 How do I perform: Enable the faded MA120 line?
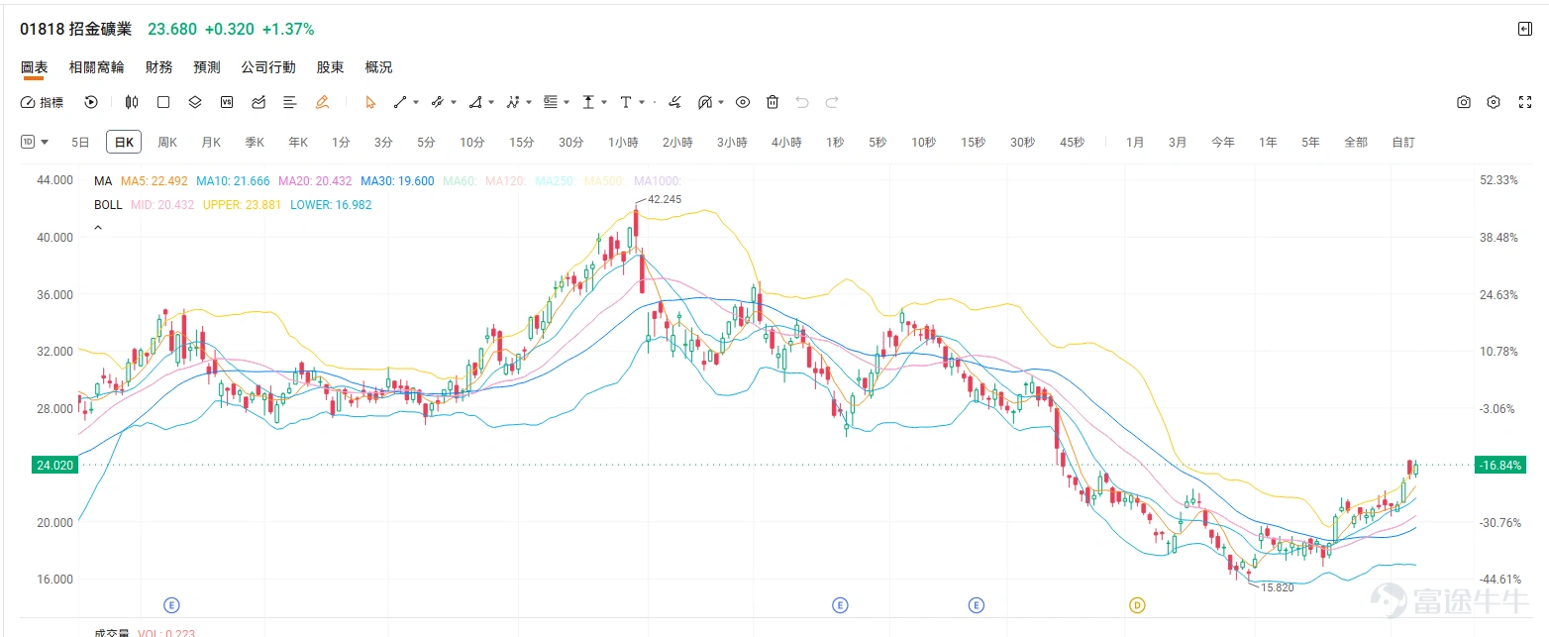click(x=506, y=181)
